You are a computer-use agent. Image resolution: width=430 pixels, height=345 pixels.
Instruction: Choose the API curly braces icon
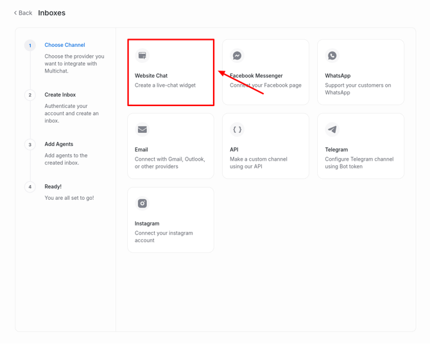pos(237,130)
